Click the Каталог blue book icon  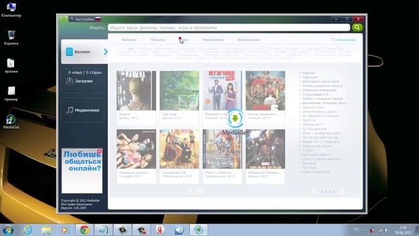69,52
